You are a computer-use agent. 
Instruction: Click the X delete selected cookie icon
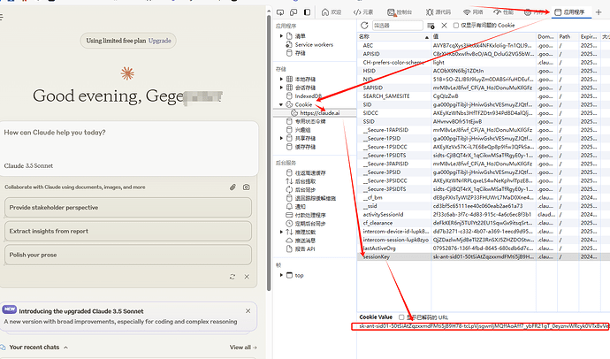[x=445, y=26]
